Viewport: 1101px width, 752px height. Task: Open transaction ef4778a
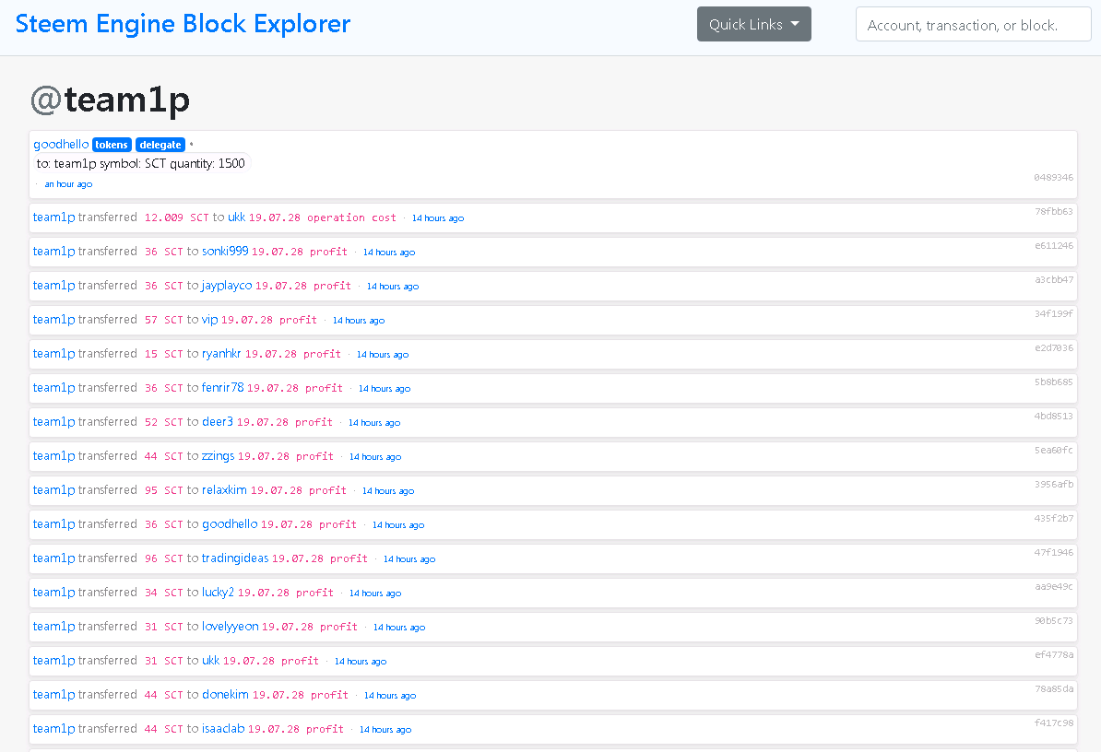pyautogui.click(x=1053, y=654)
